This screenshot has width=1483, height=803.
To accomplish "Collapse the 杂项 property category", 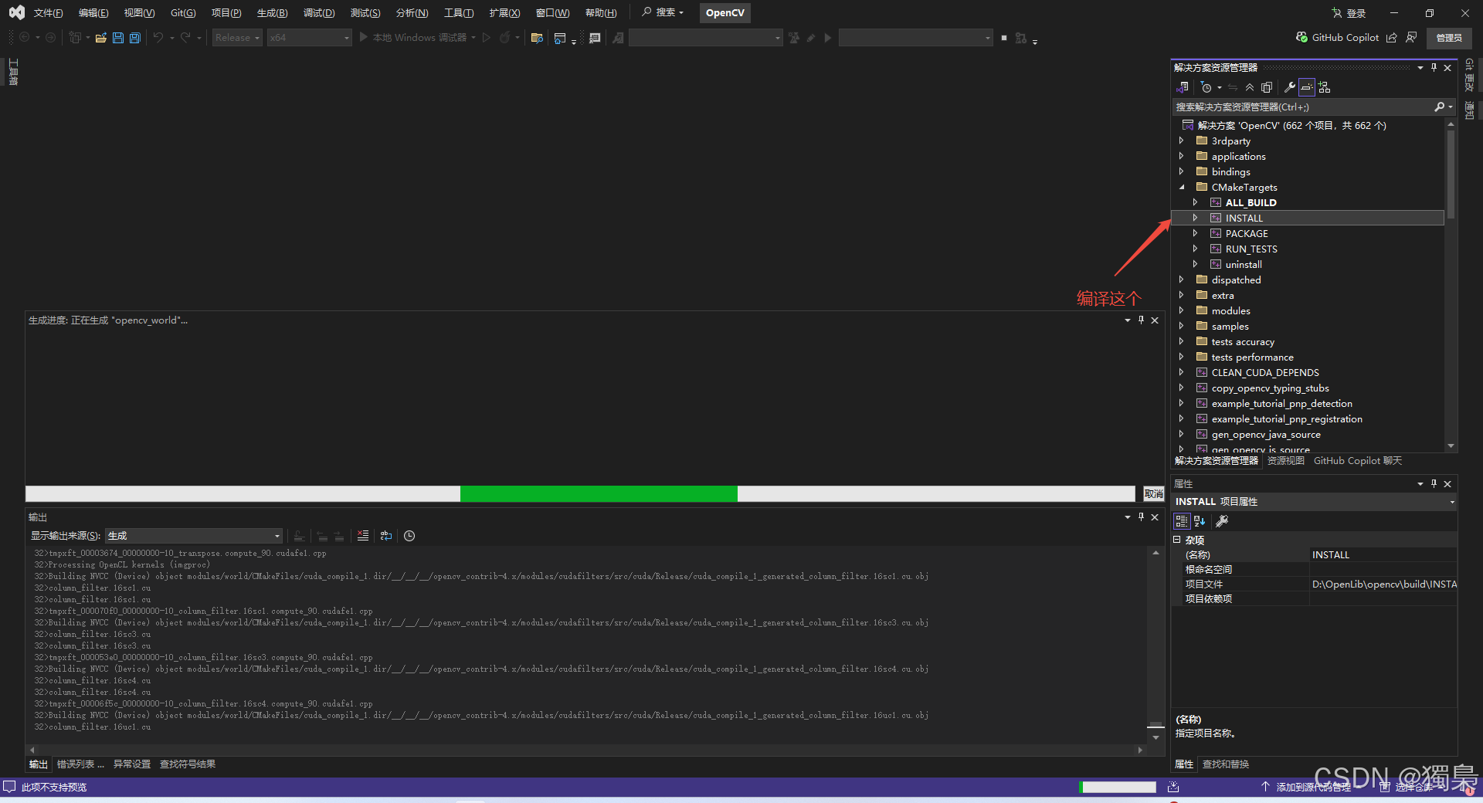I will (x=1177, y=540).
